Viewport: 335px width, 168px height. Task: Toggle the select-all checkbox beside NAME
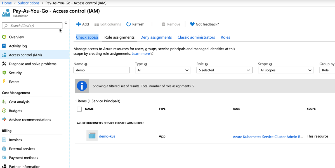[x=79, y=109]
